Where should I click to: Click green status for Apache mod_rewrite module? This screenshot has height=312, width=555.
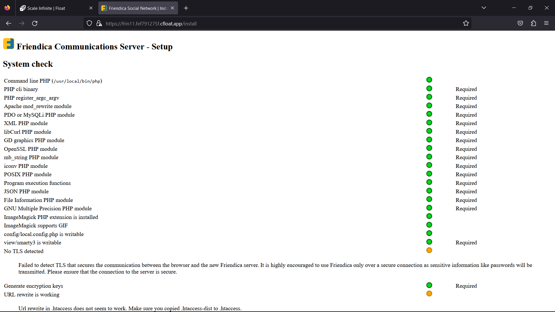pyautogui.click(x=429, y=105)
